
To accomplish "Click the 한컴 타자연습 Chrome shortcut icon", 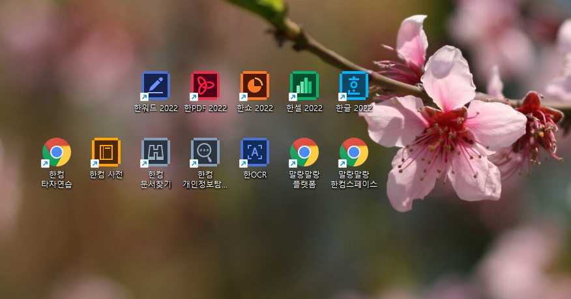I will tap(57, 152).
